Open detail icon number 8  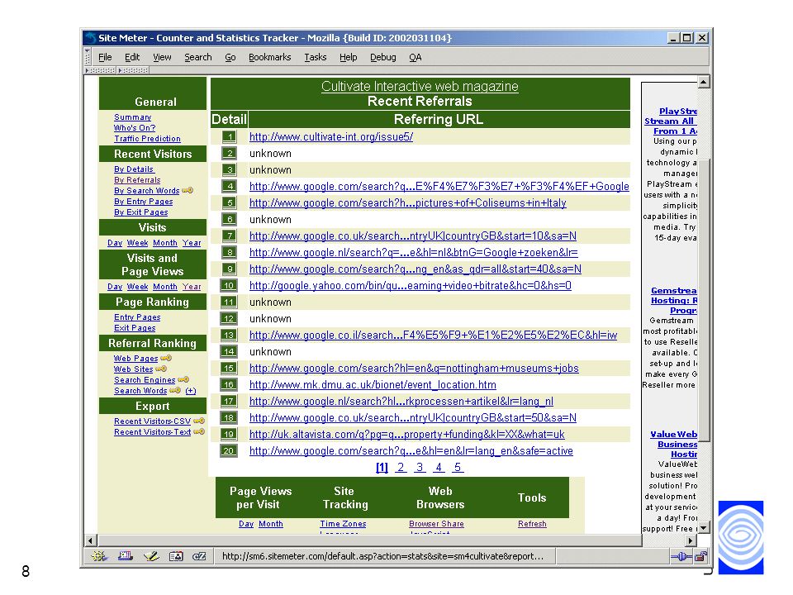pyautogui.click(x=229, y=253)
